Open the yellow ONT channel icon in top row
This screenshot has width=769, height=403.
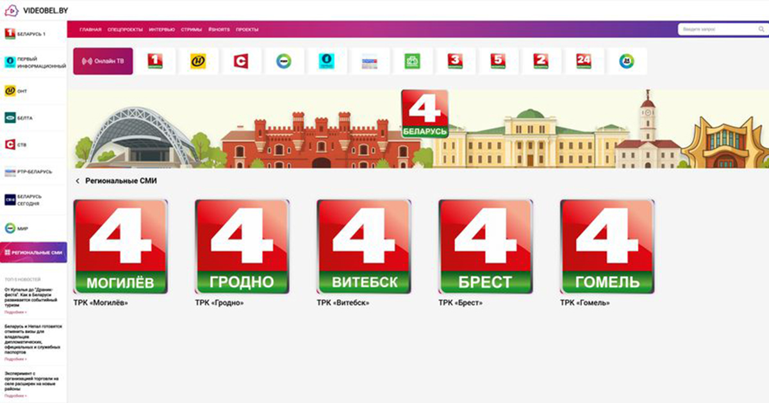198,62
